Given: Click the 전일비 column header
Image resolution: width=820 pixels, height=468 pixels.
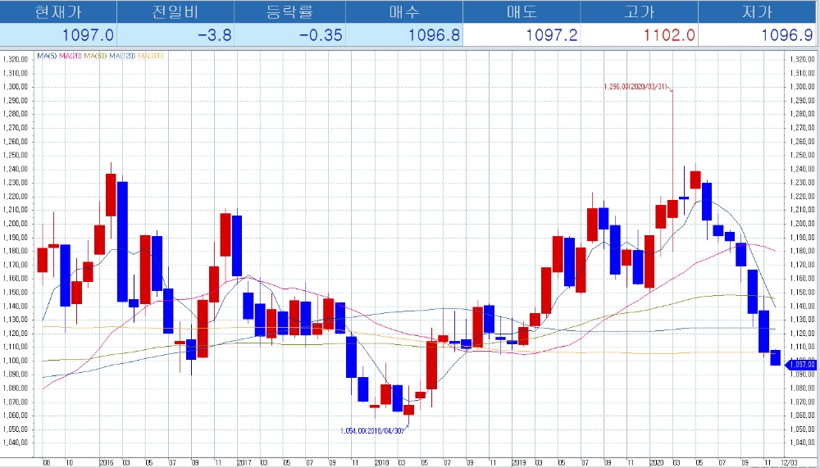Looking at the screenshot, I should 175,12.
